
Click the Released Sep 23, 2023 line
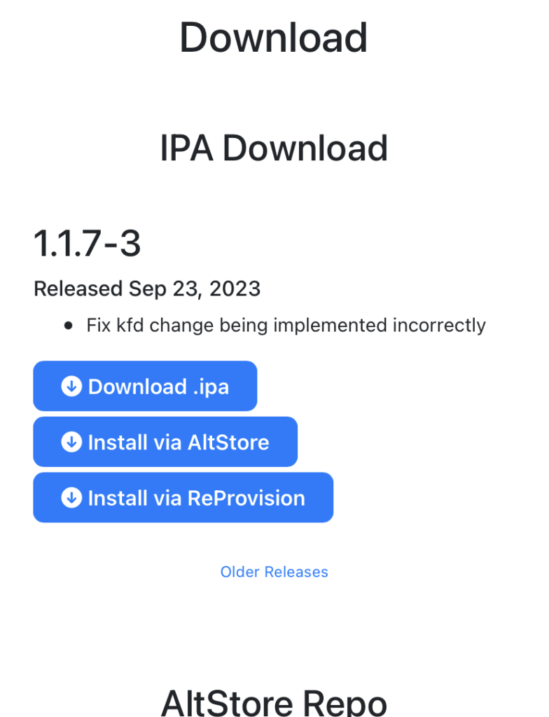[147, 288]
